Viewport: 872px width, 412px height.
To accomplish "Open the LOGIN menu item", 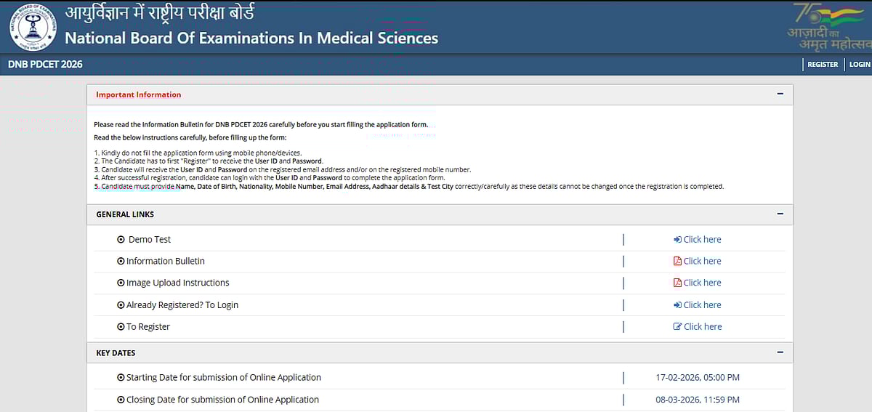I will coord(859,65).
